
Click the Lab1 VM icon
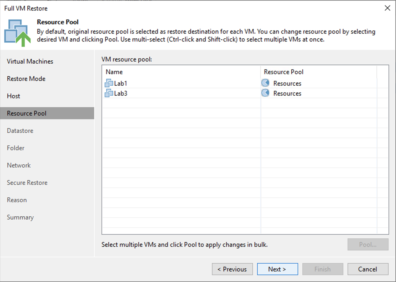(x=109, y=83)
